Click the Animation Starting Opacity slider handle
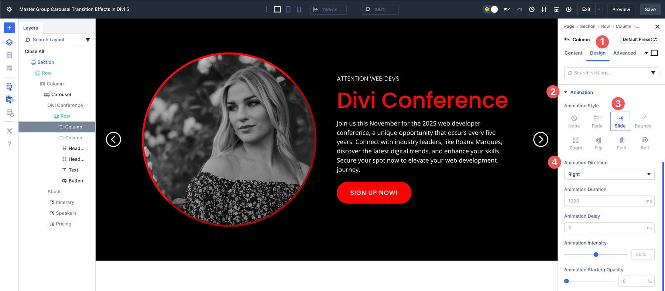 coord(566,281)
